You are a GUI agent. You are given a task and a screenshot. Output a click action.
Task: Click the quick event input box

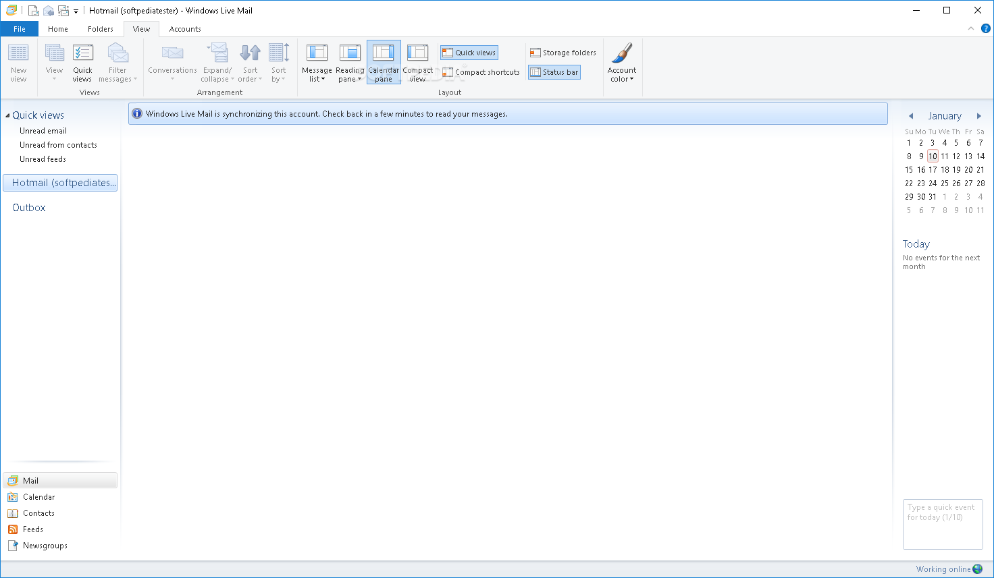click(x=943, y=524)
